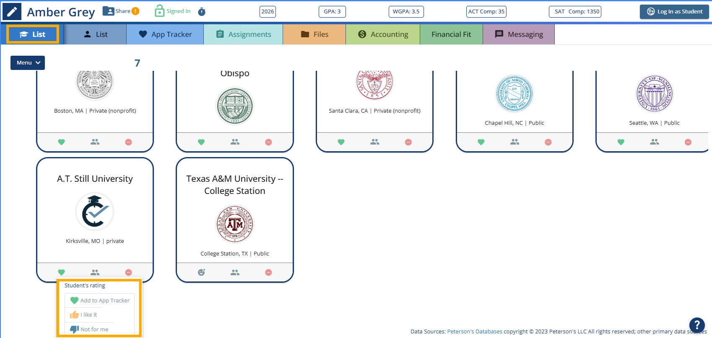Click green heart on Boston, MA card
This screenshot has width=712, height=338.
pos(61,142)
